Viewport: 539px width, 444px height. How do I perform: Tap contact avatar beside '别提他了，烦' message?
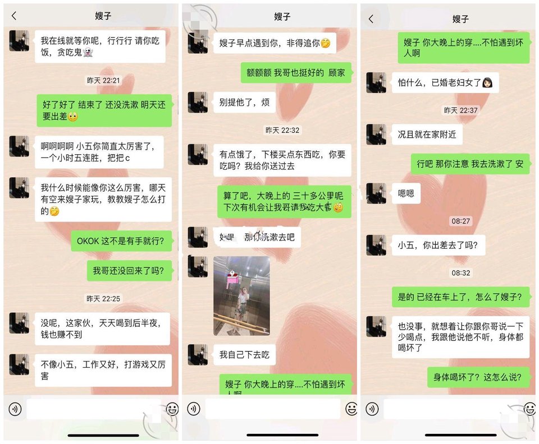click(198, 102)
